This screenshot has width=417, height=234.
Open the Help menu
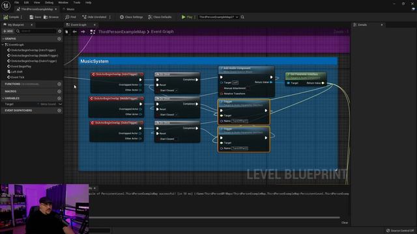(89, 3)
